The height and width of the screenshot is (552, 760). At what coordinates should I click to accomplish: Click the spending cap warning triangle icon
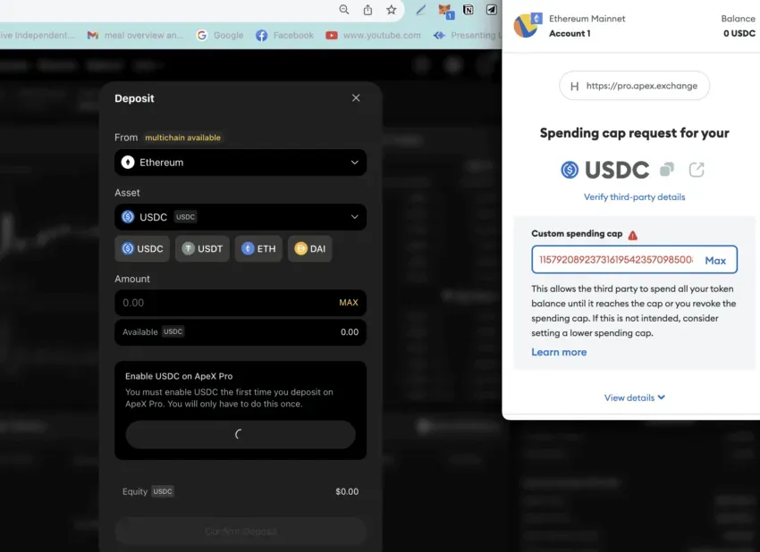click(x=632, y=235)
